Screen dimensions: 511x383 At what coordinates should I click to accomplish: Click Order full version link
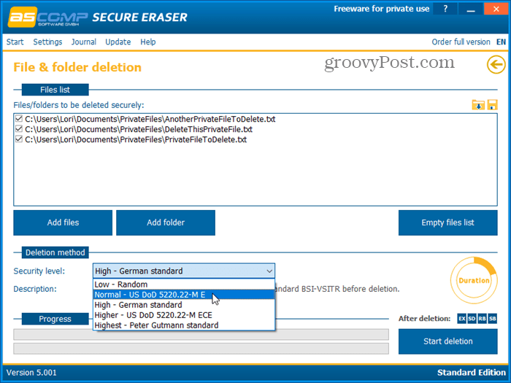click(461, 42)
